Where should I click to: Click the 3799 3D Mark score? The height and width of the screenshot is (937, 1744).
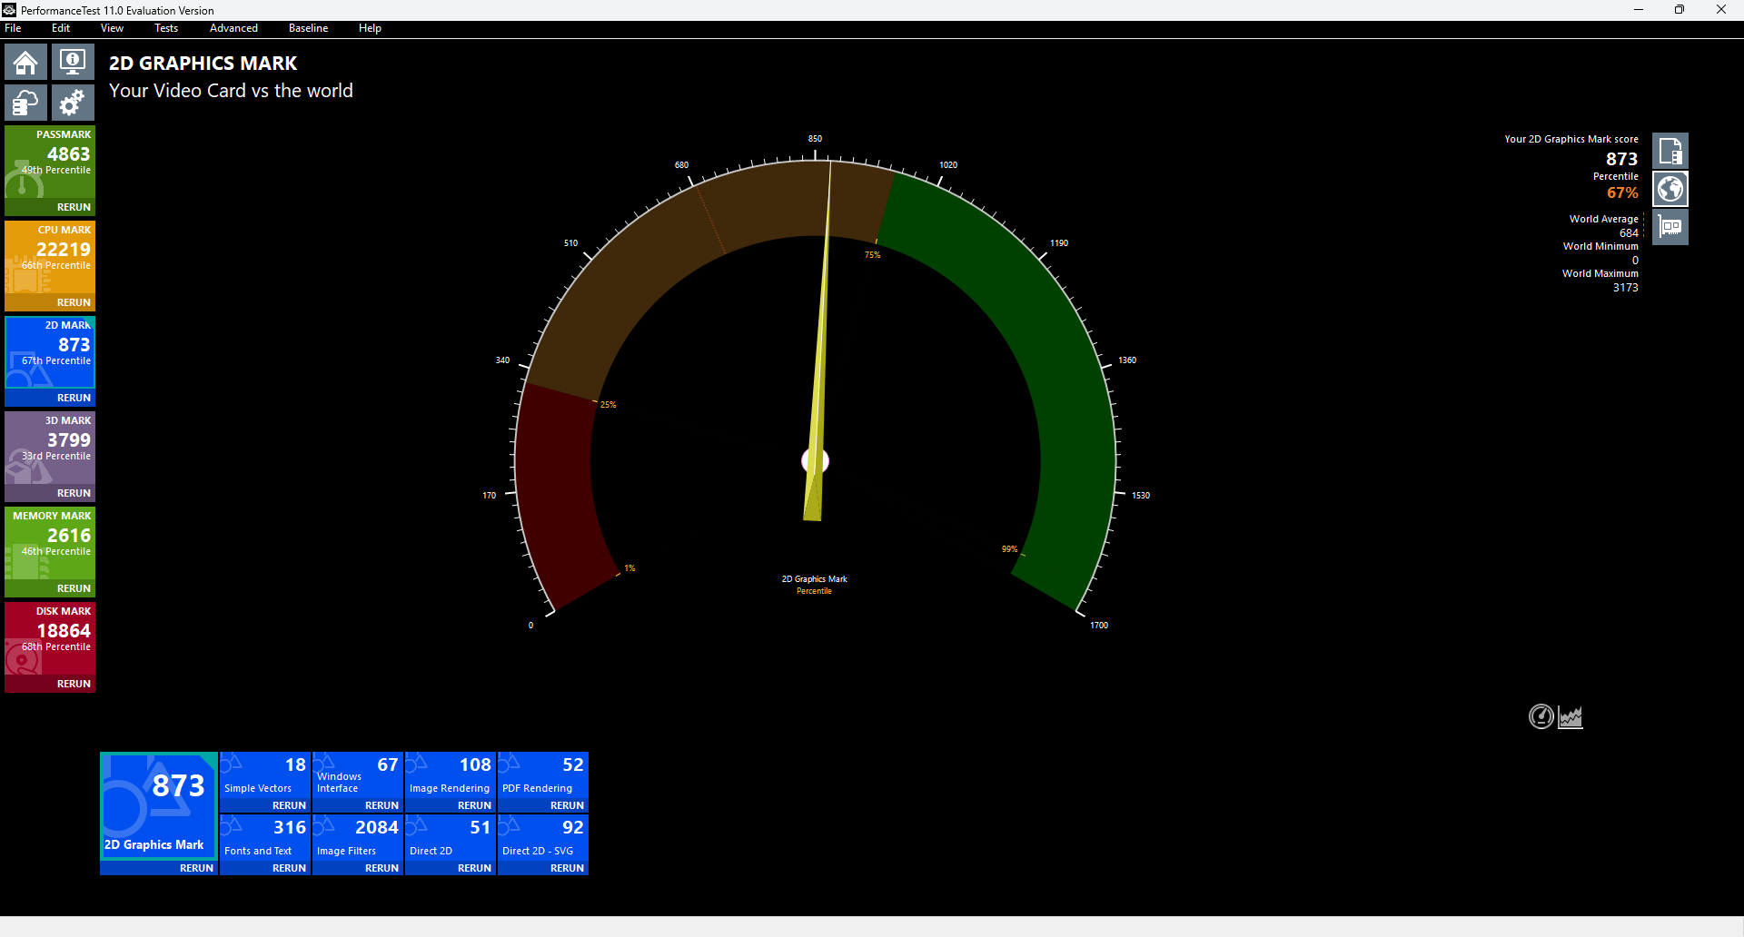pos(69,439)
